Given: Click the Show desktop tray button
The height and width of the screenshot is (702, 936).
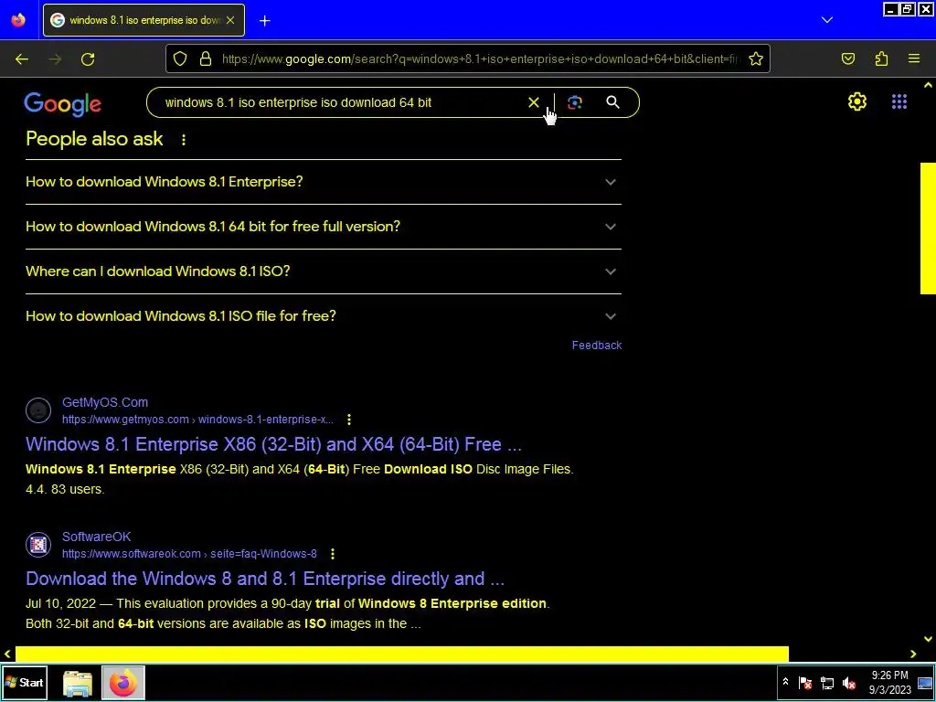Looking at the screenshot, I should (x=925, y=683).
